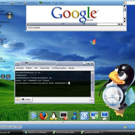The height and width of the screenshot is (135, 135).
Task: Toggle the Ethernet adapter button
Action: click(45, 3)
